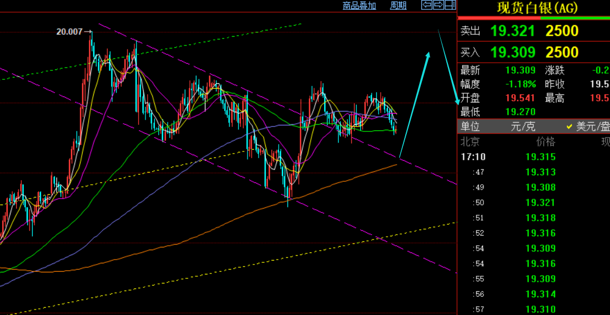Select the :55 tick price 19.309
610x315 pixels.
(x=541, y=279)
